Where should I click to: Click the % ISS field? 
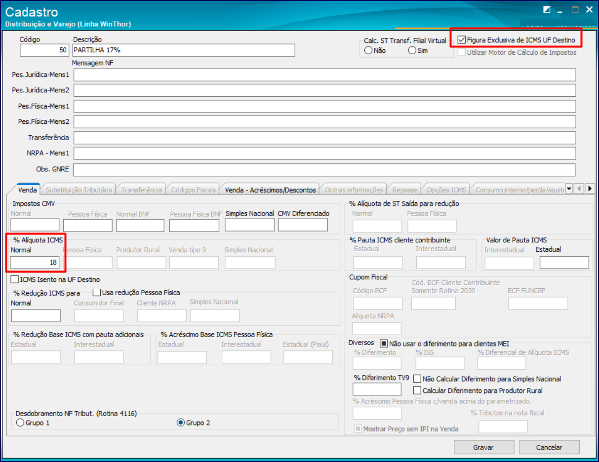440,364
